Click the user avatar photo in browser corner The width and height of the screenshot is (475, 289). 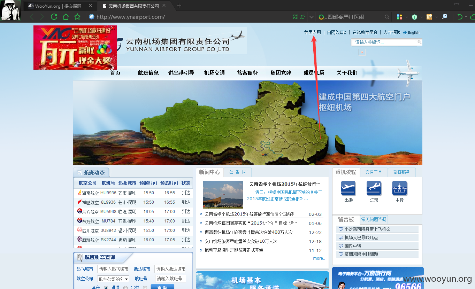10,10
